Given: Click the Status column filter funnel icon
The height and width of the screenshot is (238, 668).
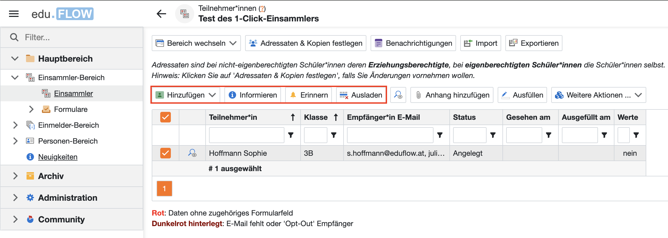Looking at the screenshot, I should pos(493,135).
